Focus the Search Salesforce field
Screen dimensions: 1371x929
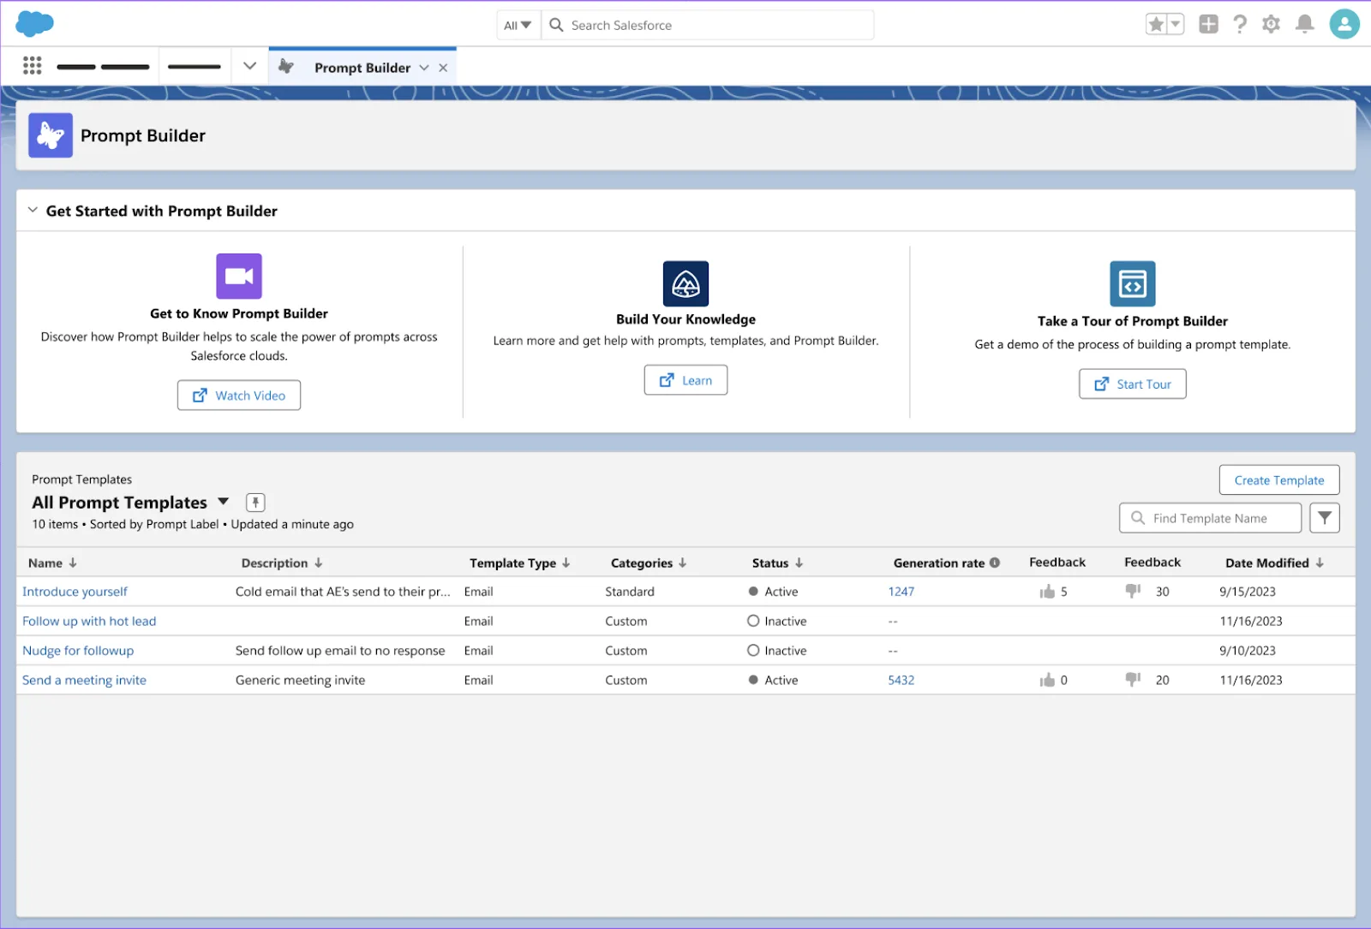708,25
